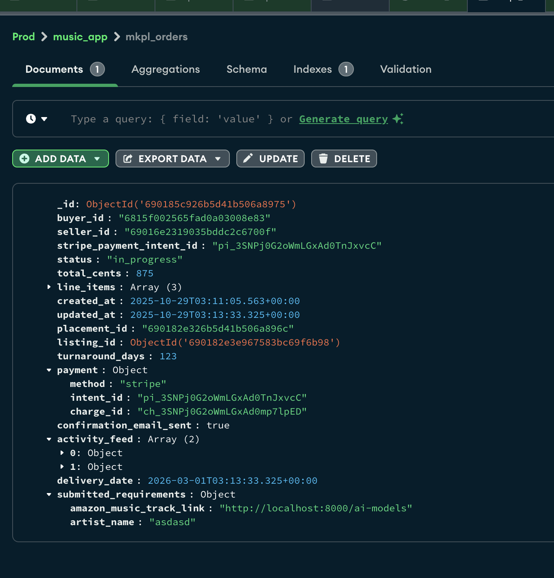Click the sparkle icon beside Generate query

point(398,119)
